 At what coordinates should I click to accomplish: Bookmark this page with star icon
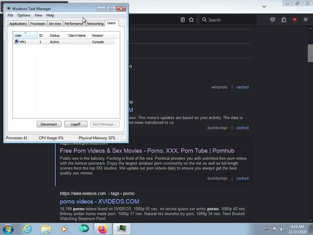coord(191,20)
